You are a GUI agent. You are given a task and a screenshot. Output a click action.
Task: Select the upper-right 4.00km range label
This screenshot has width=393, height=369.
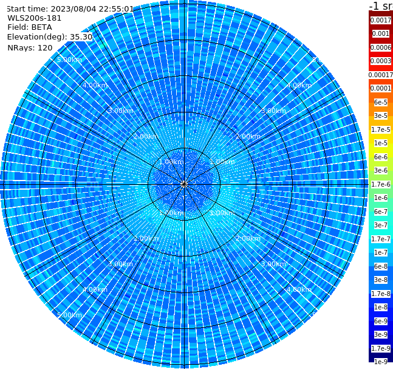click(299, 85)
